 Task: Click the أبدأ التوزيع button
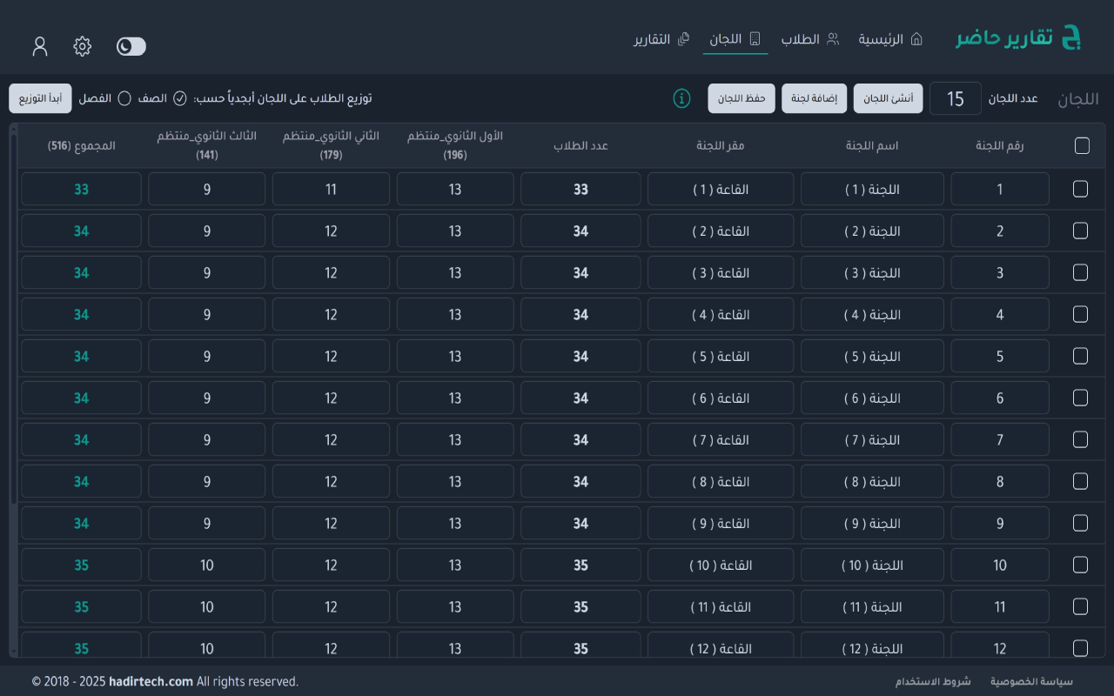40,98
